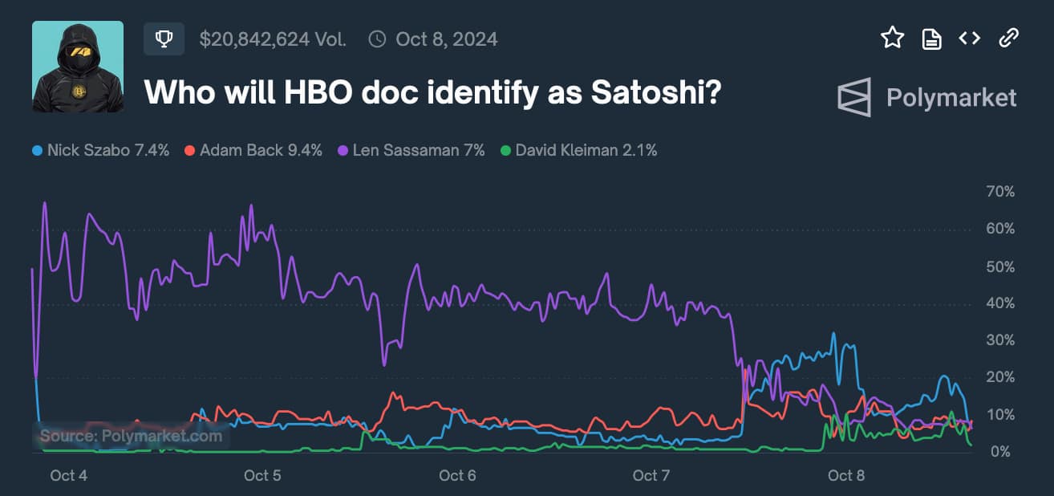Image resolution: width=1054 pixels, height=496 pixels.
Task: Click the embed code icon
Action: 969,38
